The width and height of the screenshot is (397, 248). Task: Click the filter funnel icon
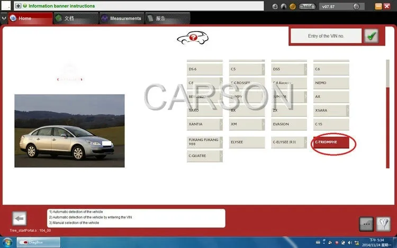[383, 224]
